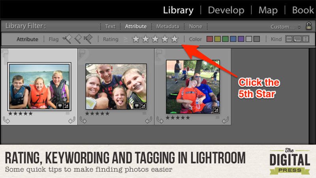Image resolution: width=316 pixels, height=178 pixels.
Task: Set color label box on third photo
Action: click(x=217, y=117)
